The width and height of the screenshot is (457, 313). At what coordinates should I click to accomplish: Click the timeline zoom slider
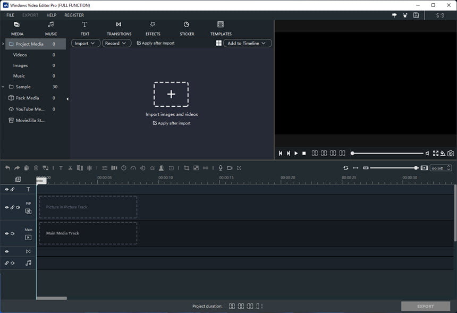pyautogui.click(x=394, y=168)
